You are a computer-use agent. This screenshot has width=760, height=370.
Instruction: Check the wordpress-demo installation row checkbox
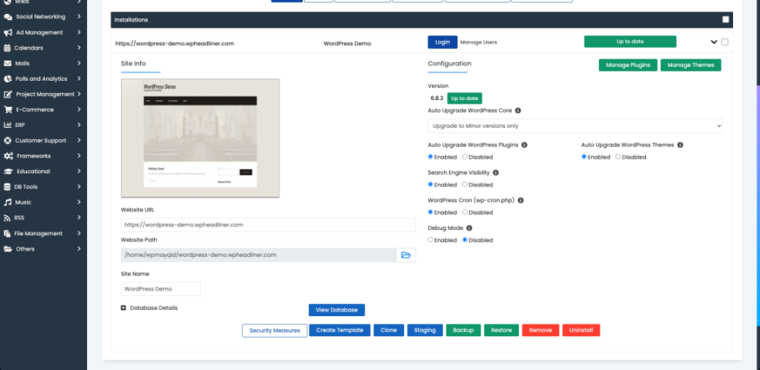pyautogui.click(x=725, y=42)
